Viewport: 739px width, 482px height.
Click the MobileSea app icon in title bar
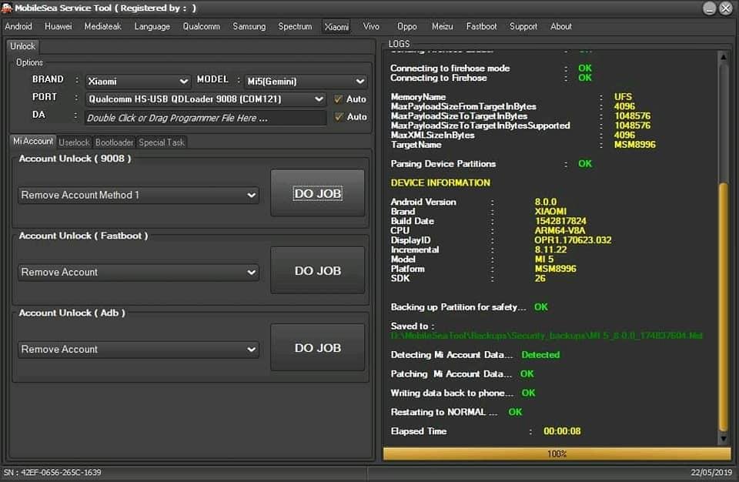point(7,8)
